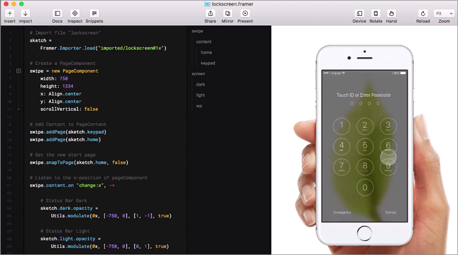
Task: Click the Insert plus icon
Action: (x=10, y=13)
